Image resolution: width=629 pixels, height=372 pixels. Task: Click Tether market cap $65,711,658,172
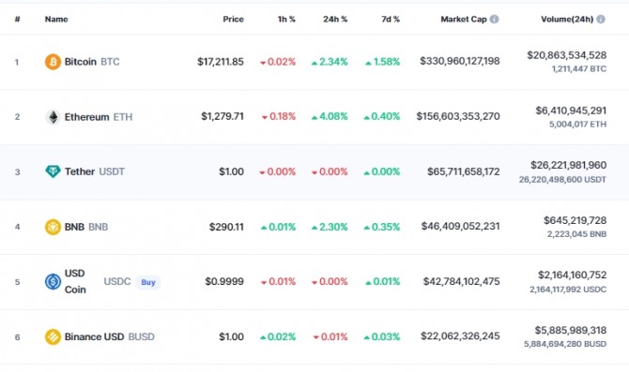464,171
